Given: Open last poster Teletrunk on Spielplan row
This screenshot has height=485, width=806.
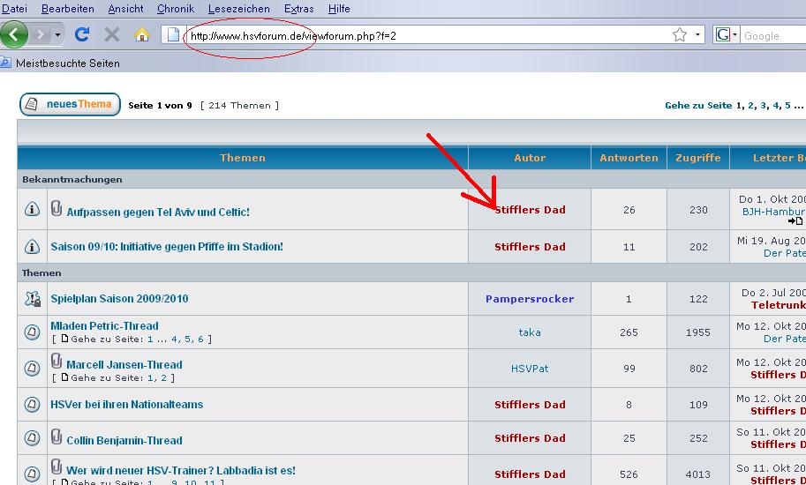Looking at the screenshot, I should [779, 305].
